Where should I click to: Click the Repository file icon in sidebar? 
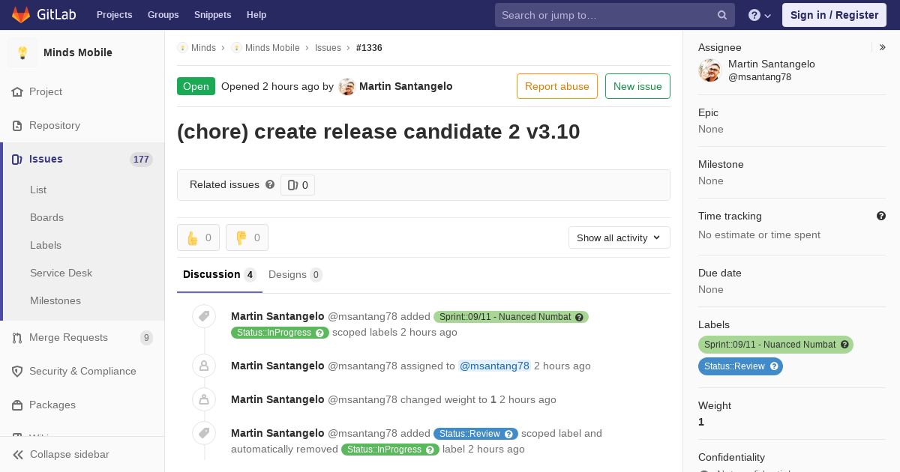(x=17, y=126)
